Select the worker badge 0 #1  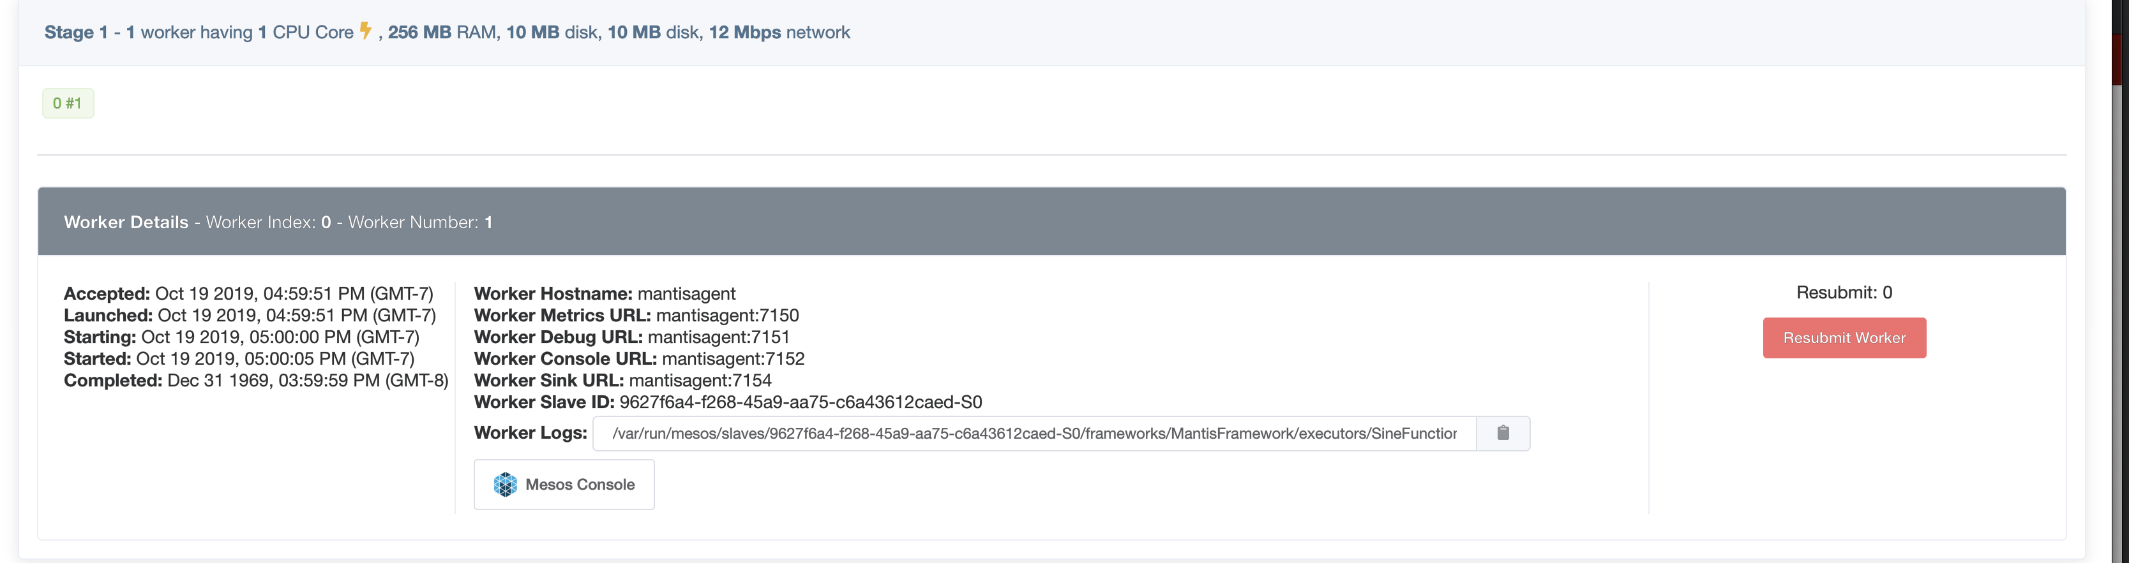click(68, 103)
